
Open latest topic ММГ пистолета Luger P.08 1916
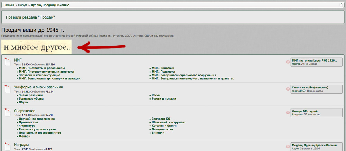coord(315,60)
